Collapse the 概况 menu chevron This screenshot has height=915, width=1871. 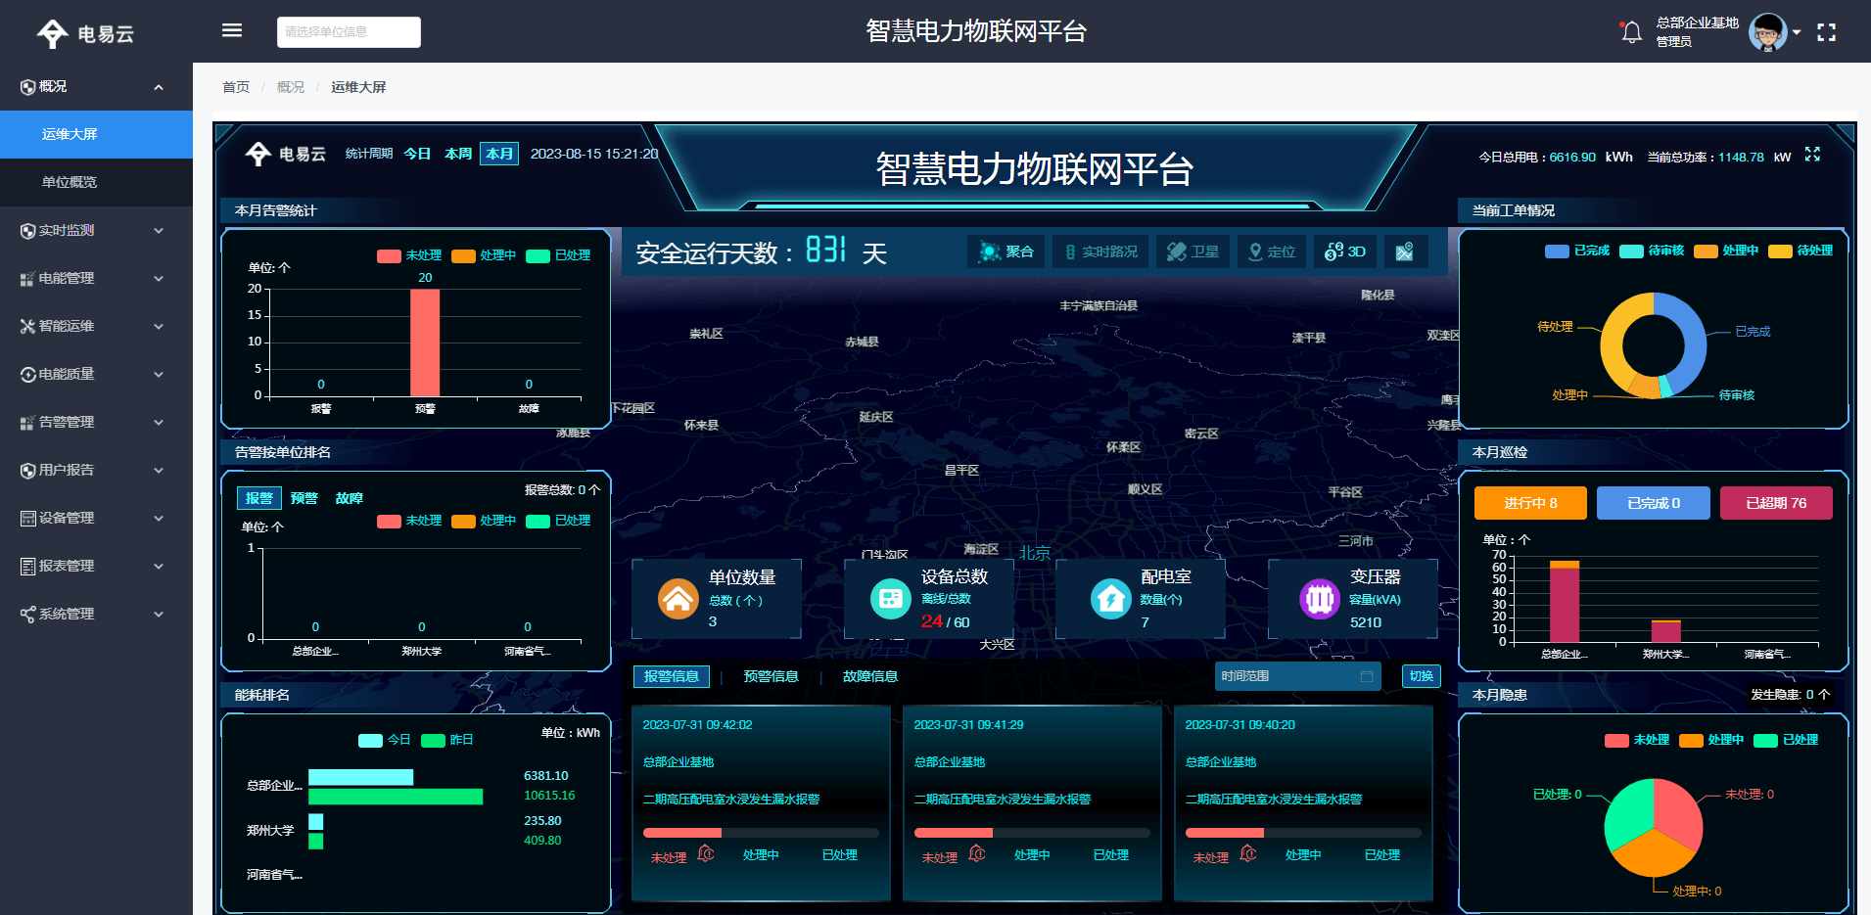tap(159, 87)
